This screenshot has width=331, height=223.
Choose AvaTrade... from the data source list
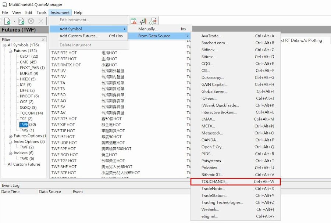[235, 36]
